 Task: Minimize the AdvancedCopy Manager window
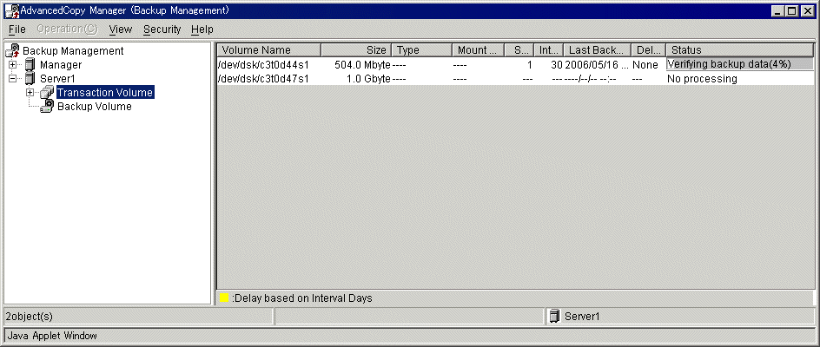(778, 10)
